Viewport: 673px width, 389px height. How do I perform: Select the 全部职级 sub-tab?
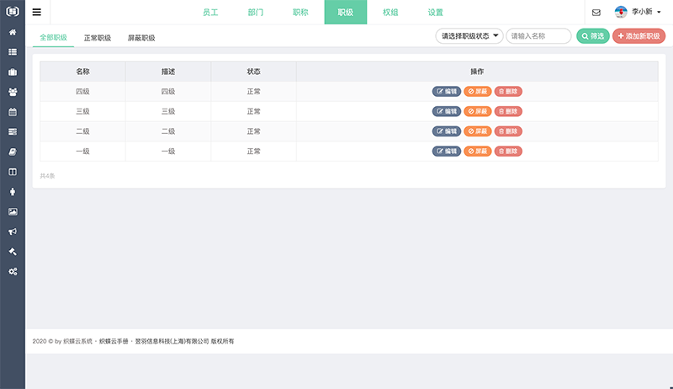pyautogui.click(x=53, y=38)
